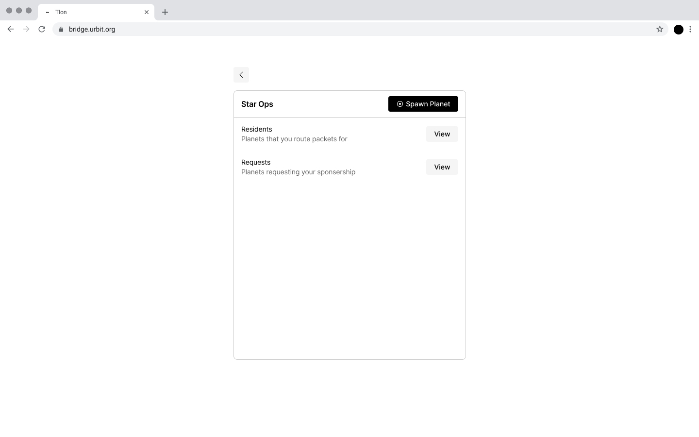Click the Residents row description text

click(294, 139)
